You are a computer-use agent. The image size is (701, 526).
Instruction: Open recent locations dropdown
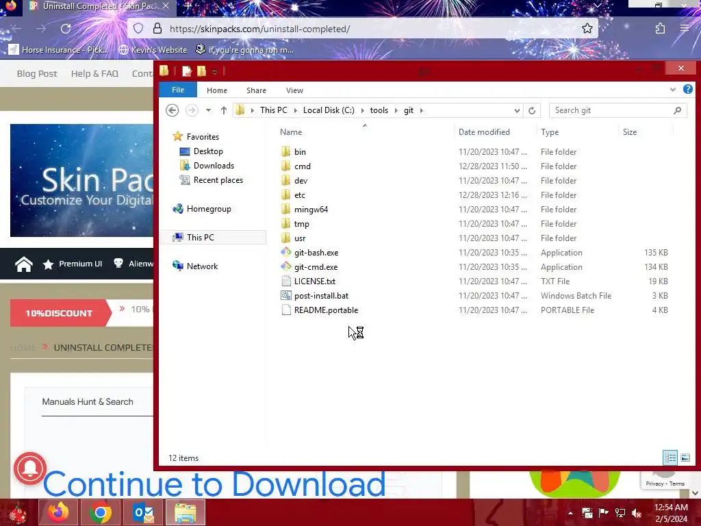pos(208,110)
